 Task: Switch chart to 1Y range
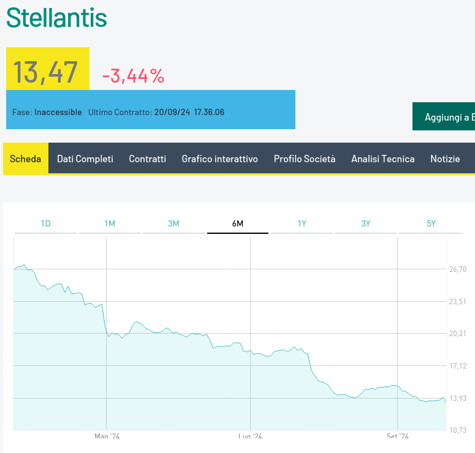(x=302, y=223)
